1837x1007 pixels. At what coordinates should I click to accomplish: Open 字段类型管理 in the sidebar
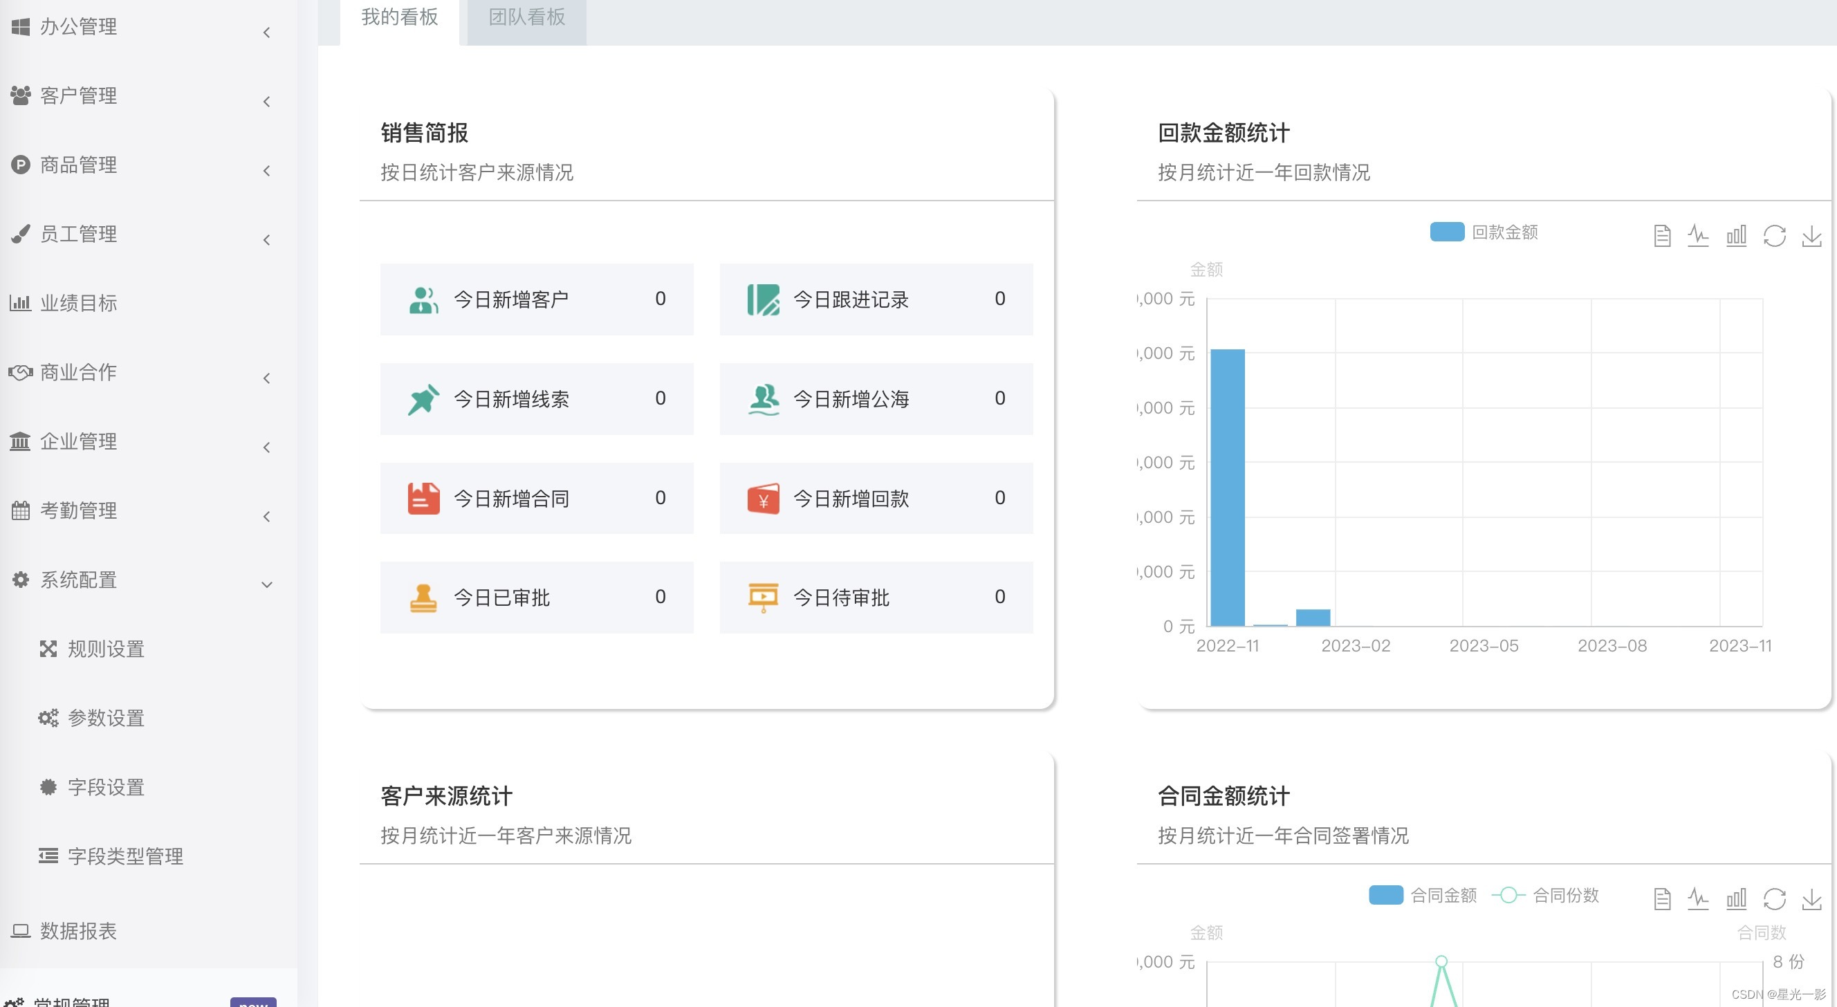pyautogui.click(x=124, y=856)
